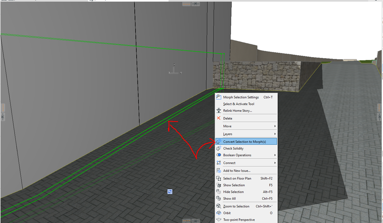This screenshot has height=223, width=383.
Task: Click the bottom edge scissors cut handle
Action: pyautogui.click(x=196, y=221)
